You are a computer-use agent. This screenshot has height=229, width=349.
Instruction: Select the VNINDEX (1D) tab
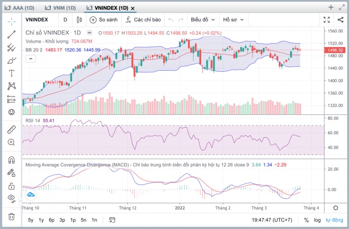tap(108, 8)
